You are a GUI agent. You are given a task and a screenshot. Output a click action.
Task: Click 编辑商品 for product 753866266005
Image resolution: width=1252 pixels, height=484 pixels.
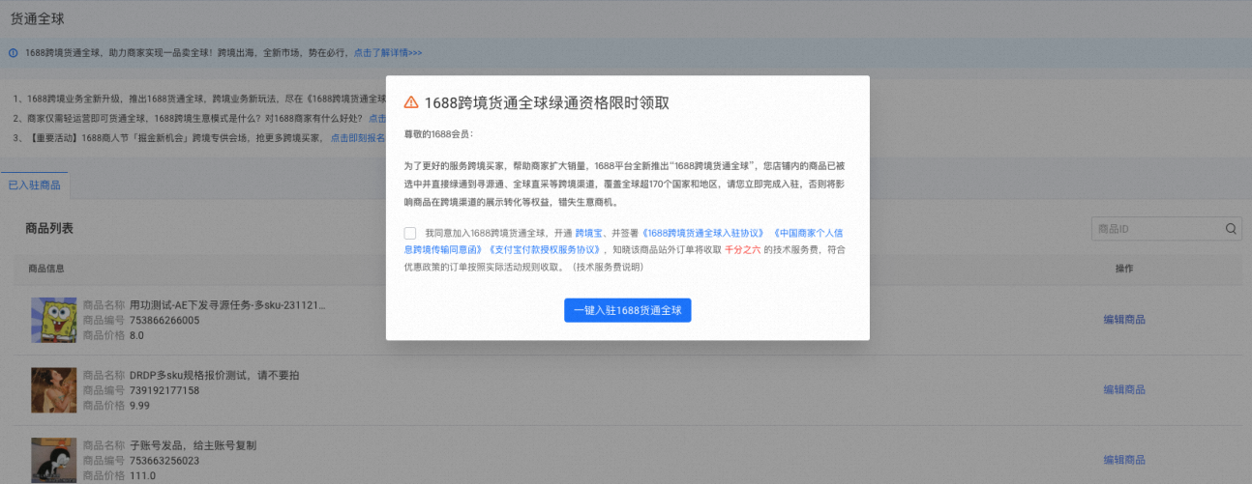(x=1124, y=320)
